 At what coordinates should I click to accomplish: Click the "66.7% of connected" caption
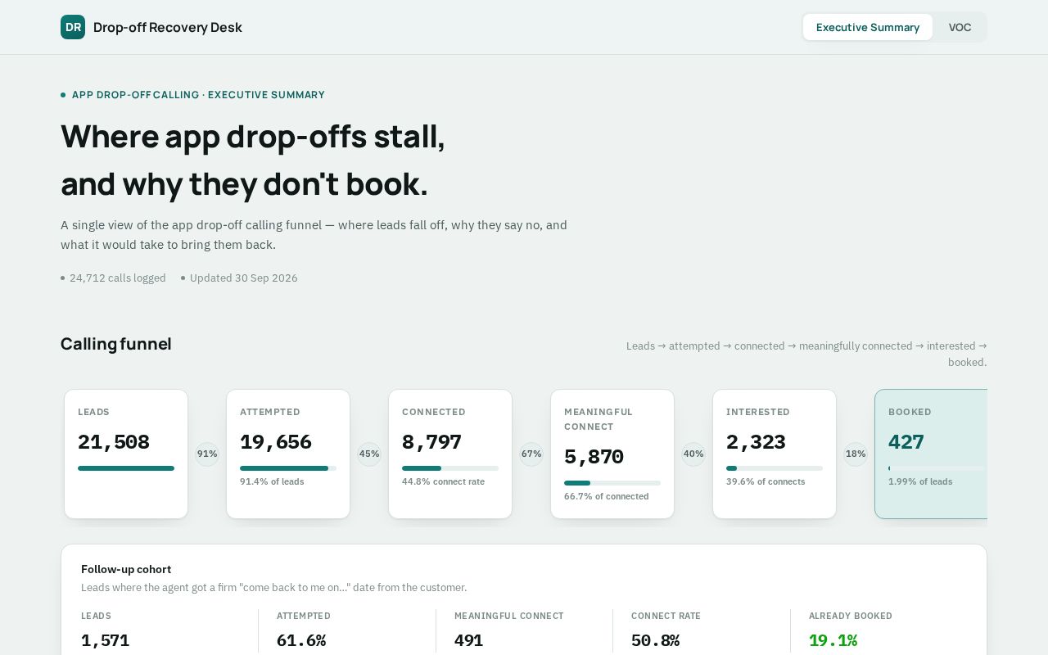click(x=607, y=496)
